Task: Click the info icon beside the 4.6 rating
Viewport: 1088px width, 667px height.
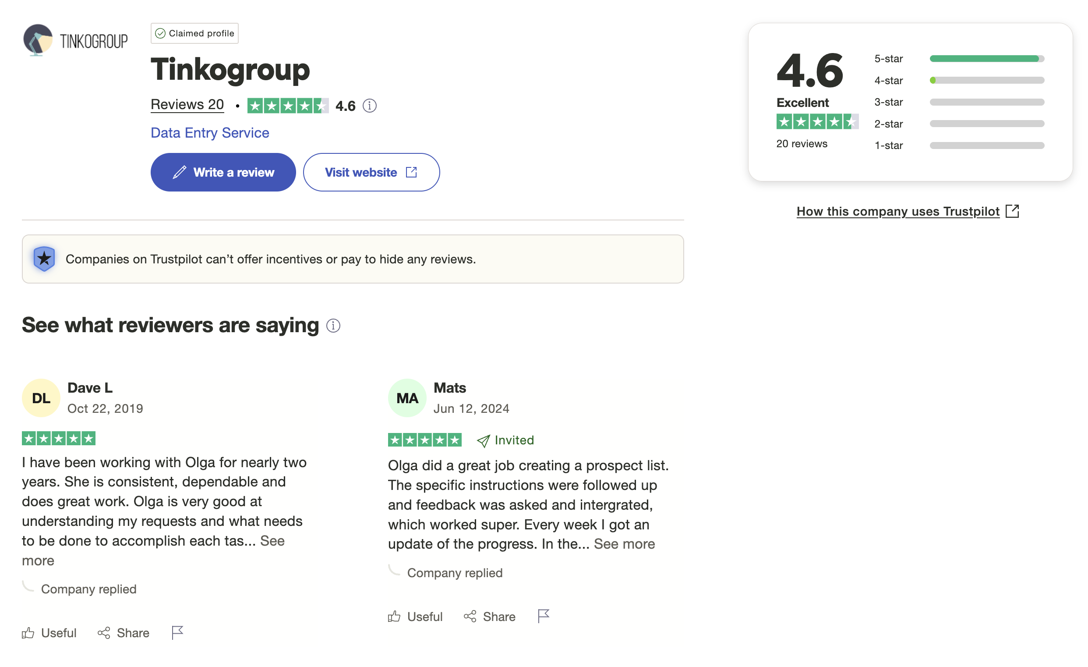Action: [370, 106]
